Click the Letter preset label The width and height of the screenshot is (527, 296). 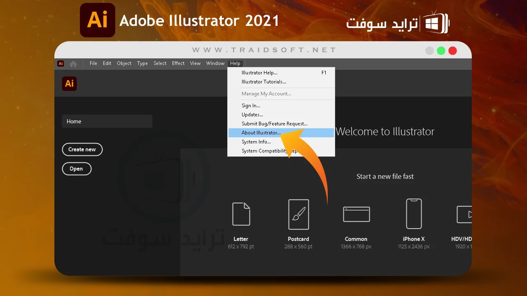[241, 239]
